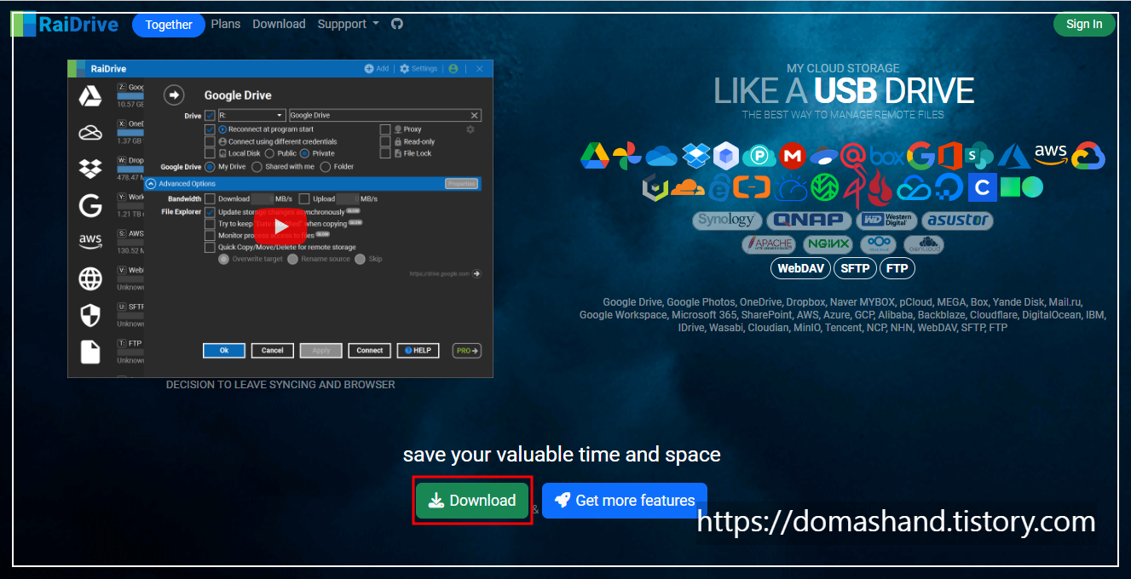The height and width of the screenshot is (579, 1131).
Task: Click the asustor badge
Action: [x=957, y=221]
